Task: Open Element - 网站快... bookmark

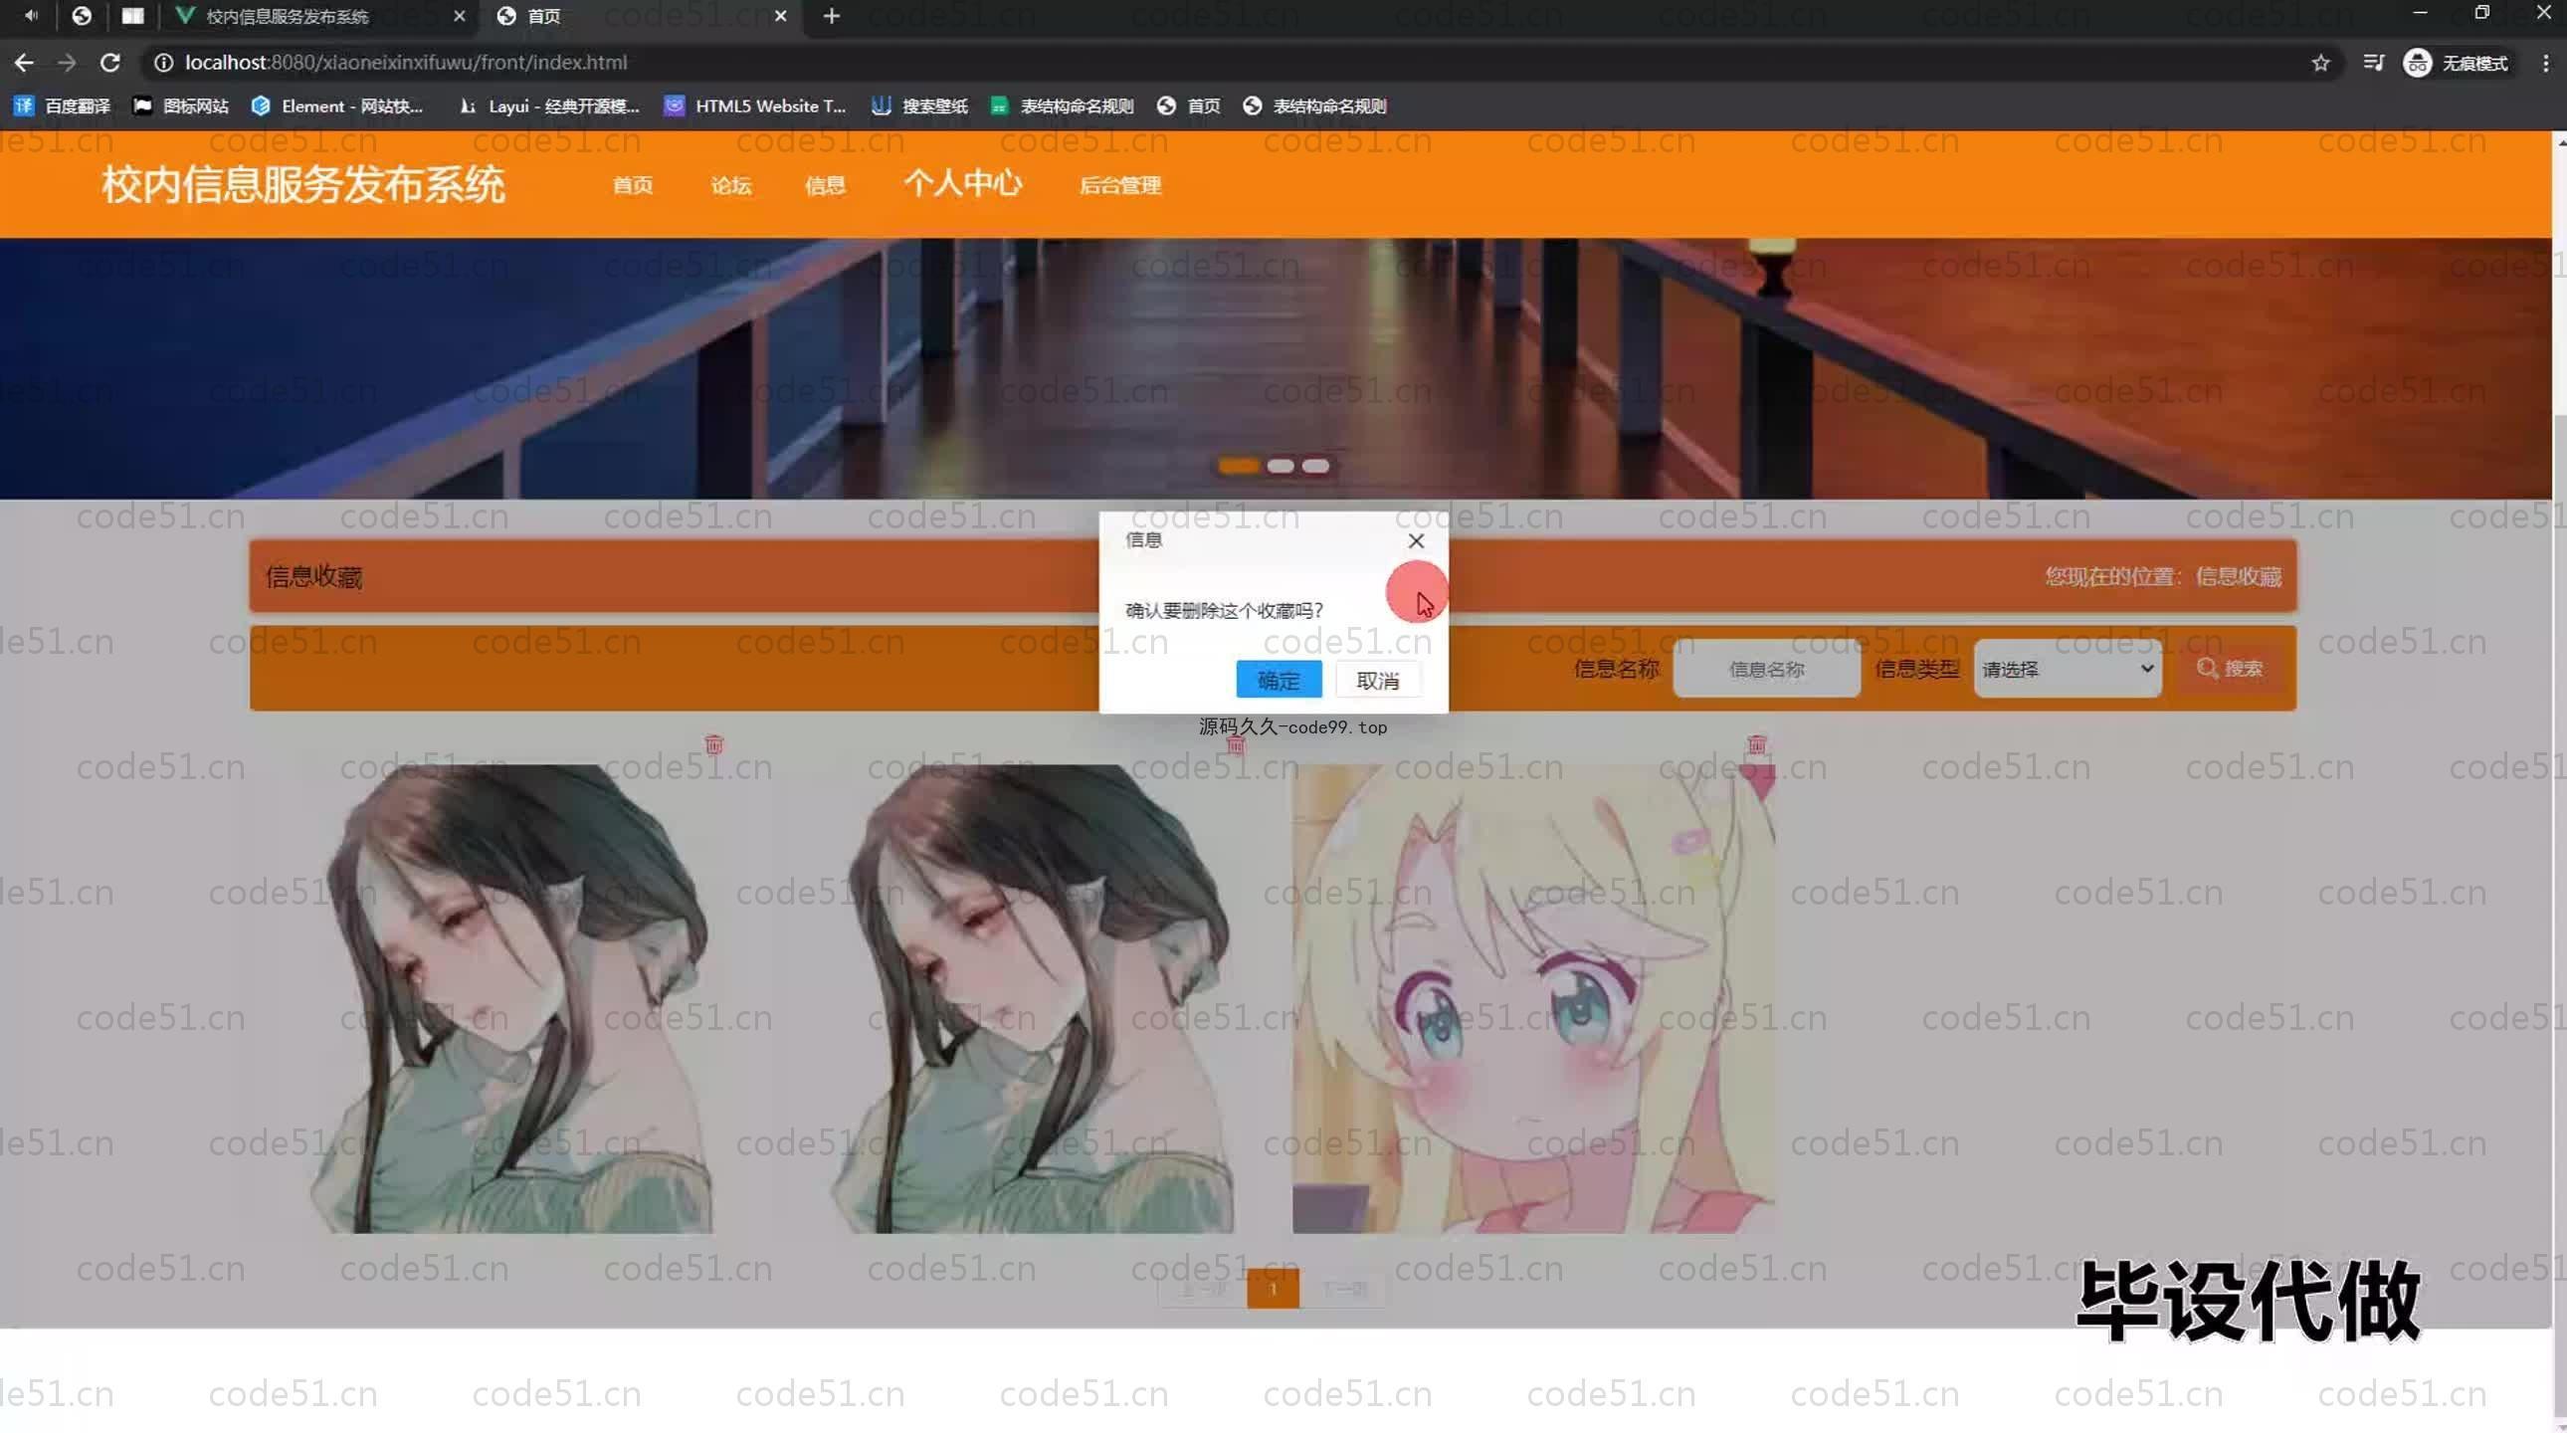Action: [337, 105]
